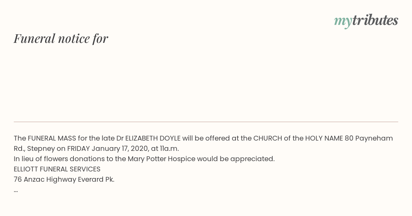Viewport: 412px width, 216px height.
Task: Click the 76 Anzac Highway Everard Pk. address
Action: point(64,179)
